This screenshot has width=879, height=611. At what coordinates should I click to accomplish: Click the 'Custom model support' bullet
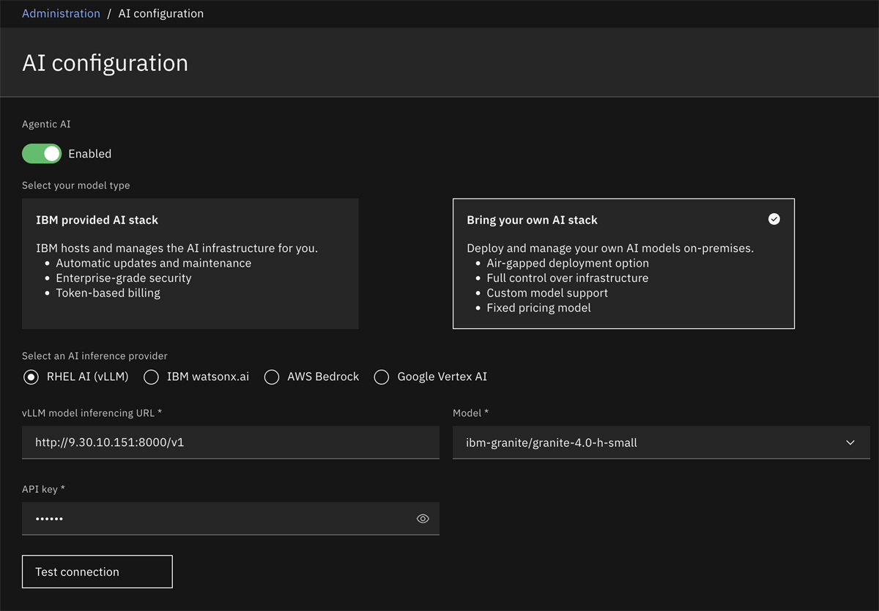click(x=547, y=293)
